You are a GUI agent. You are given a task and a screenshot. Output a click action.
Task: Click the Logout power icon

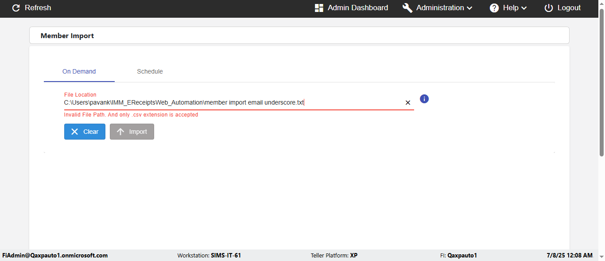pyautogui.click(x=549, y=8)
